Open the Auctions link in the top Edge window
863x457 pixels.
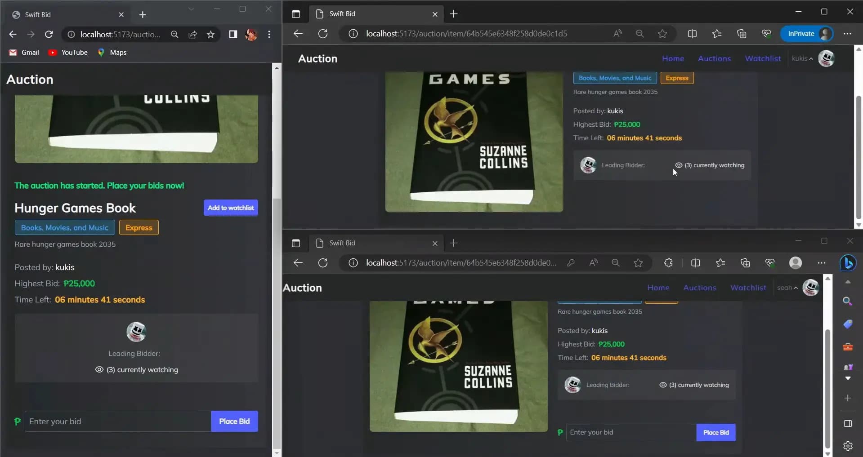click(x=714, y=58)
